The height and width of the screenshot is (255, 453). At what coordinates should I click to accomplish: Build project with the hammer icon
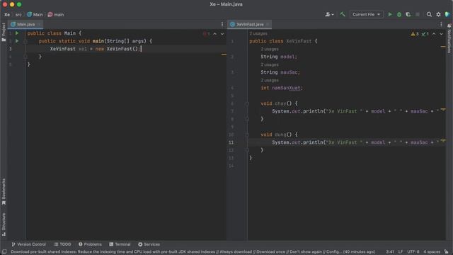[343, 14]
